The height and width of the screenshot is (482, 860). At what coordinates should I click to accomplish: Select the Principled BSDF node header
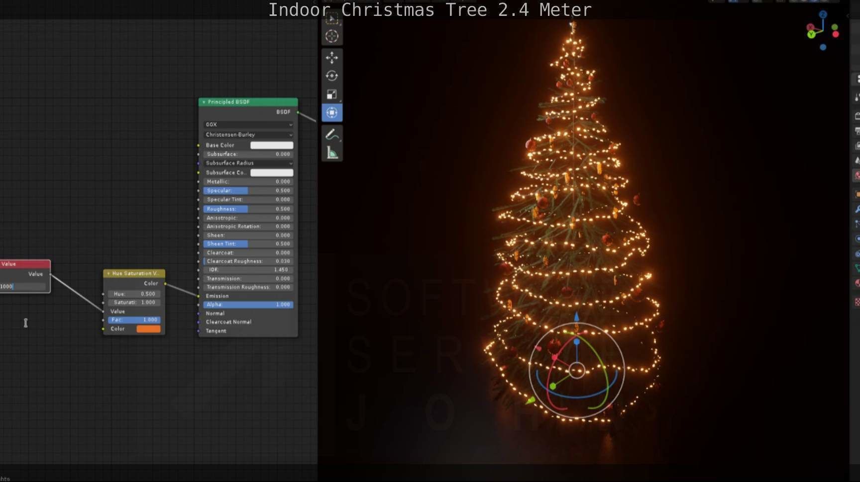[248, 102]
